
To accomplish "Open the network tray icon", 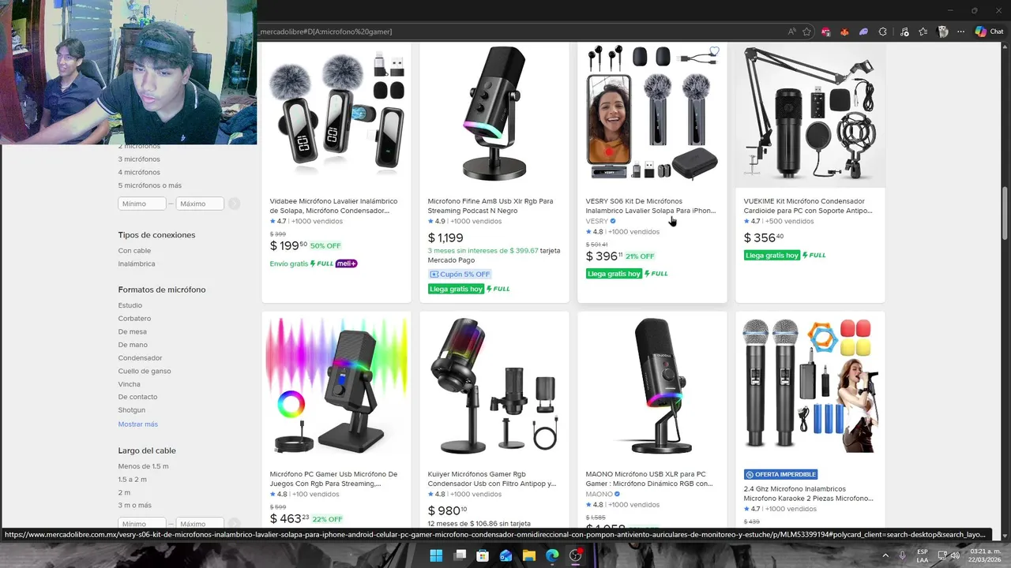I will [x=942, y=555].
